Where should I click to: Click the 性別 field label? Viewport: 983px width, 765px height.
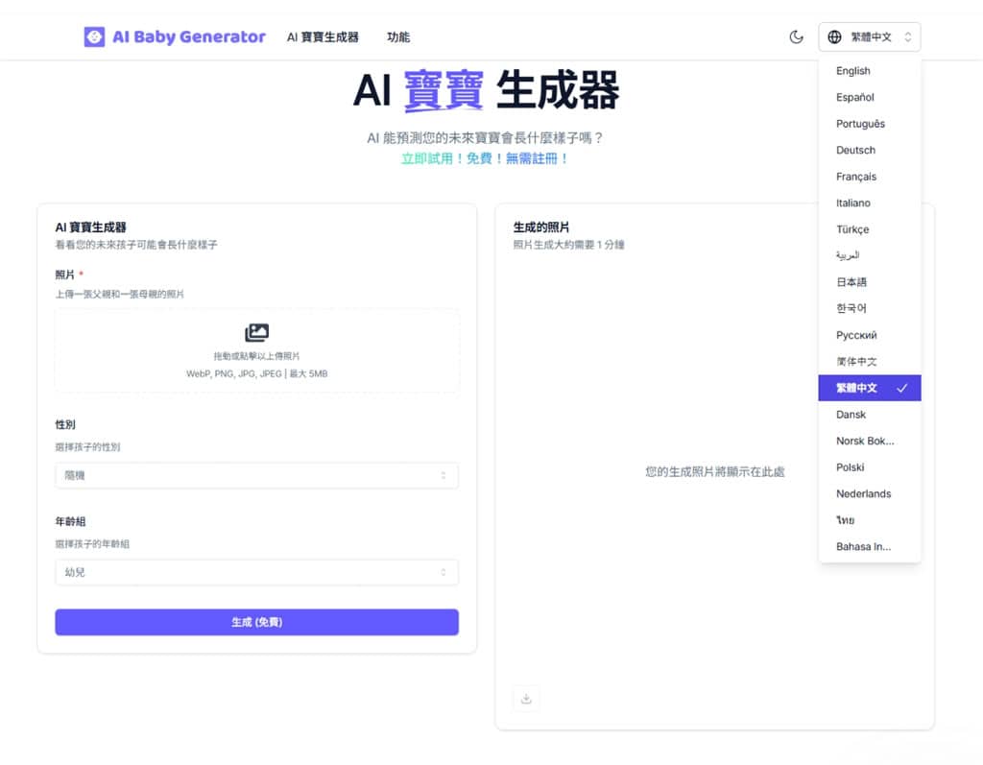tap(65, 424)
